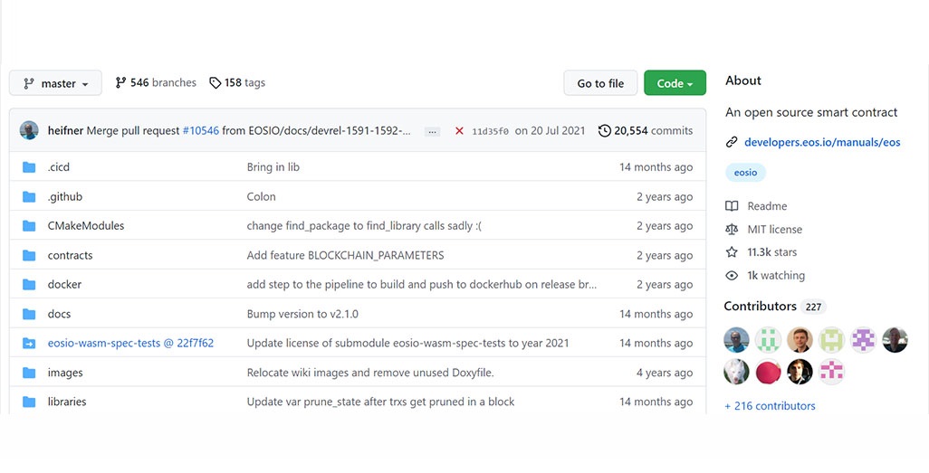Click the docker folder icon
929x473 pixels.
click(x=29, y=285)
